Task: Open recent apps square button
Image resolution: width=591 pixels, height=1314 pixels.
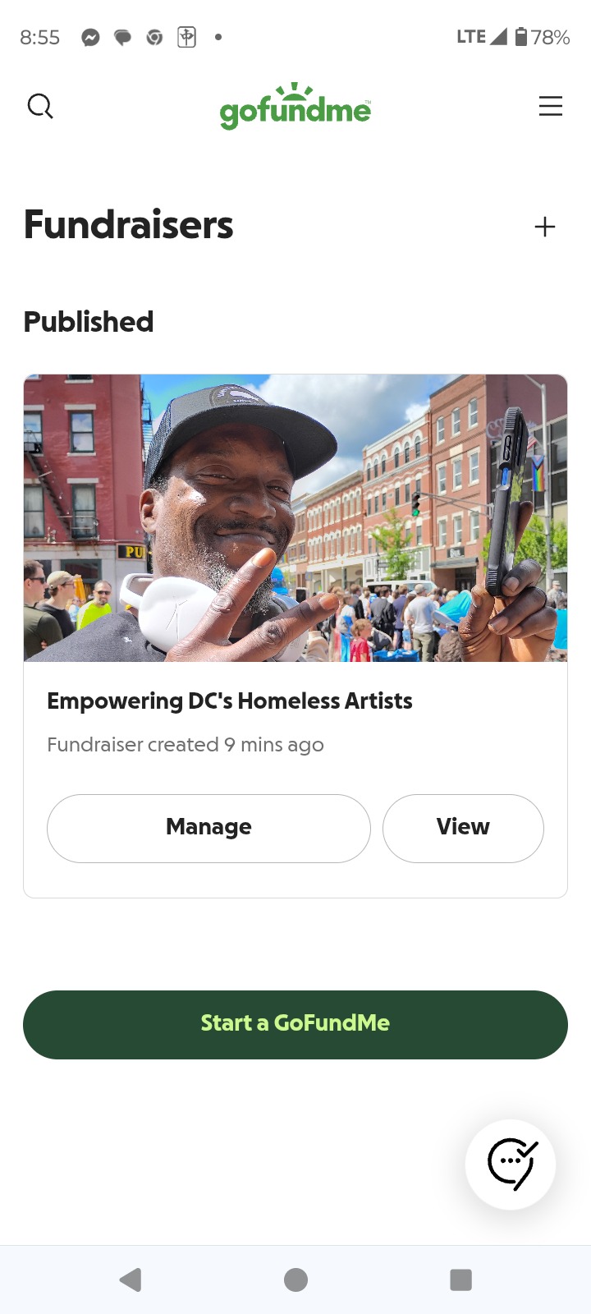Action: (x=461, y=1280)
